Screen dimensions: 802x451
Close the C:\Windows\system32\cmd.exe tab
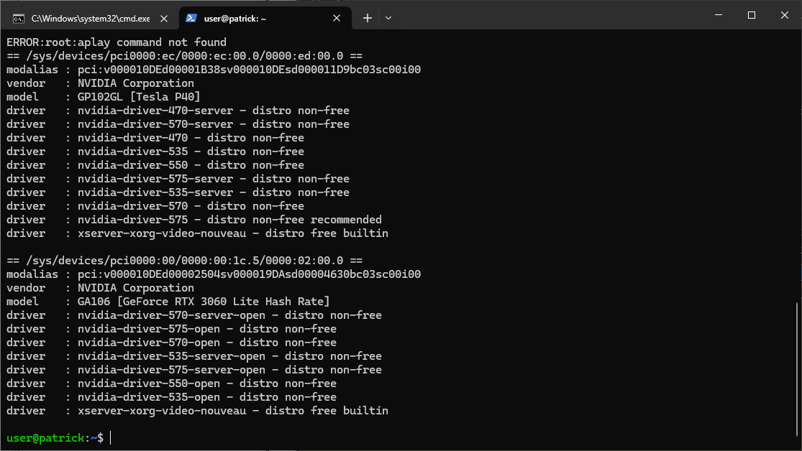coord(165,18)
